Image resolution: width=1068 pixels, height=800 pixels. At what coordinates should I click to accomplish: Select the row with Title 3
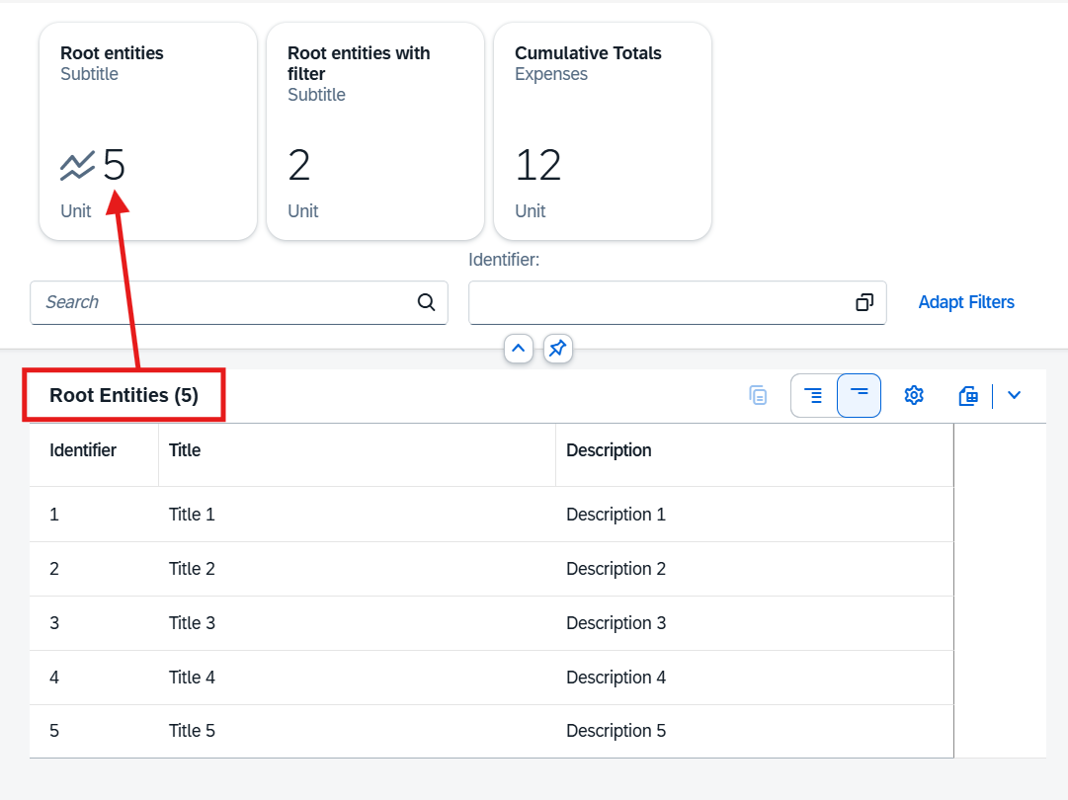coord(192,623)
